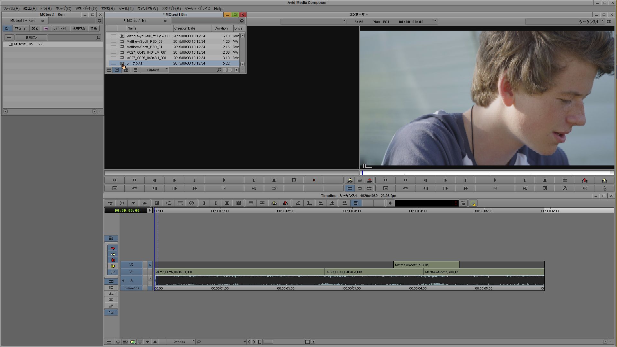Screen dimensions: 617x347
Task: Click the red Overwrite arrow between monitors
Action: pos(369,180)
